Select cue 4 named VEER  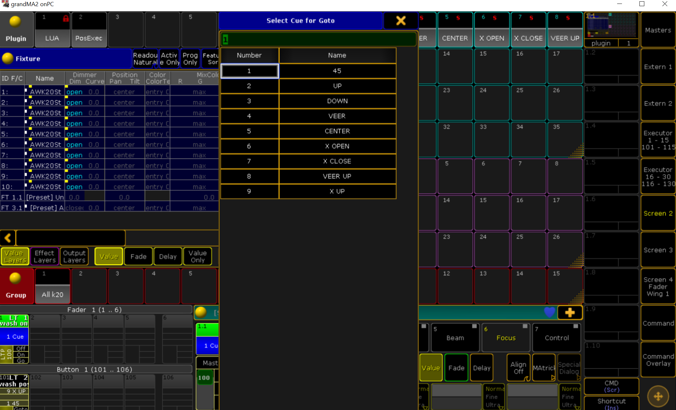click(x=308, y=116)
